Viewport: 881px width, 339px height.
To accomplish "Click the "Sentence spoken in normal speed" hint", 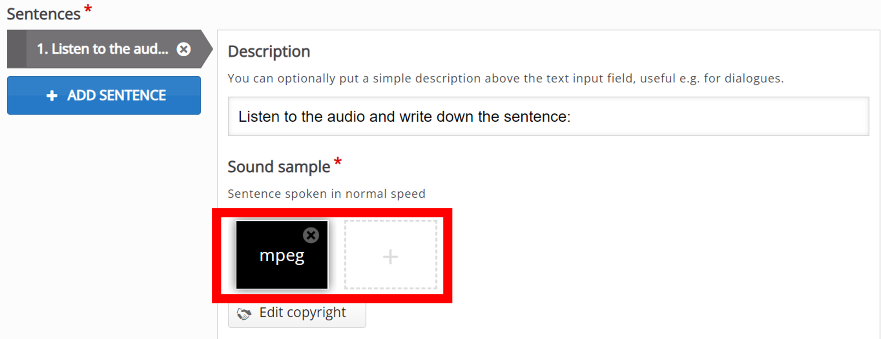I will (x=327, y=194).
